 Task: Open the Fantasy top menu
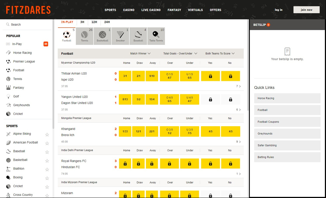[x=174, y=10]
